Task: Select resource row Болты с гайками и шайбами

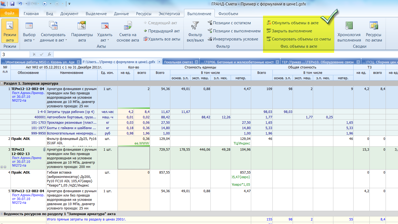Action: pyautogui.click(x=199, y=128)
